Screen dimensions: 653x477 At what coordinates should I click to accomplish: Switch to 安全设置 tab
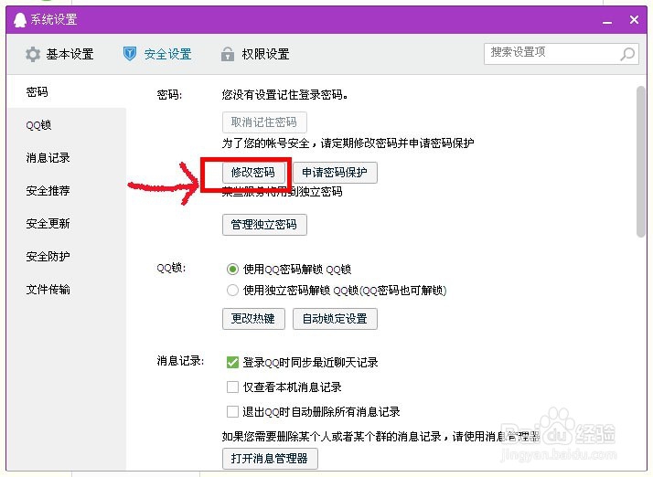point(157,54)
